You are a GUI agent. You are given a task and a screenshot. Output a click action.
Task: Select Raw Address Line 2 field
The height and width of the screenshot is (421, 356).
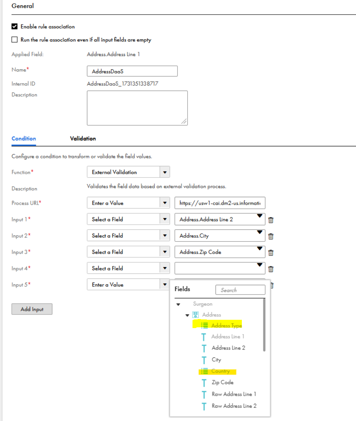234,406
